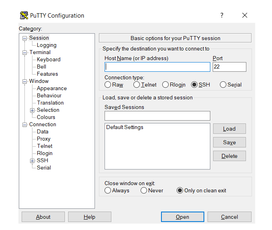272x230 pixels.
Task: Click the Load session button
Action: click(x=229, y=129)
